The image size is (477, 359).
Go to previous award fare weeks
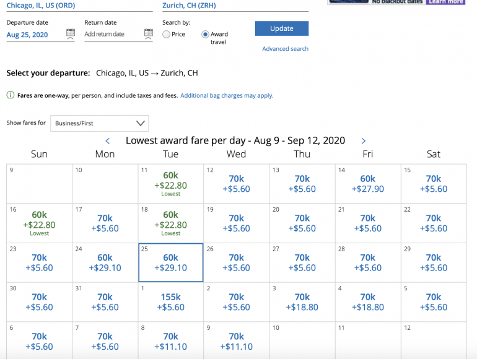point(108,141)
